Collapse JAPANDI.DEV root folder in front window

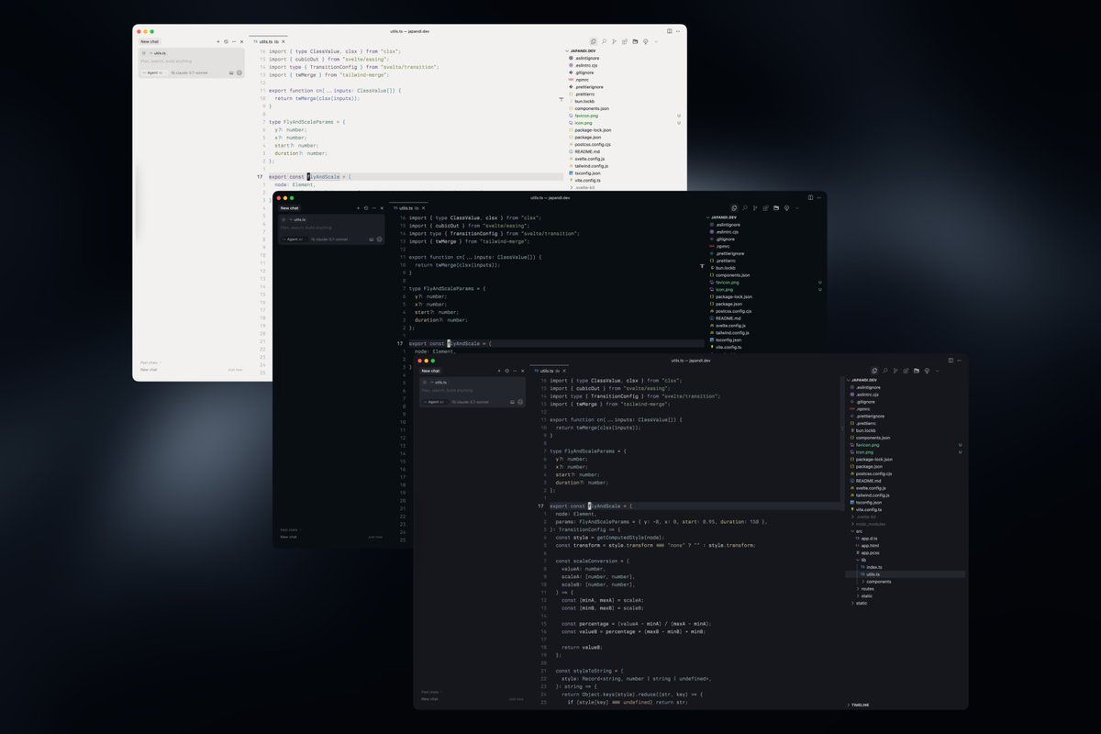click(x=862, y=380)
